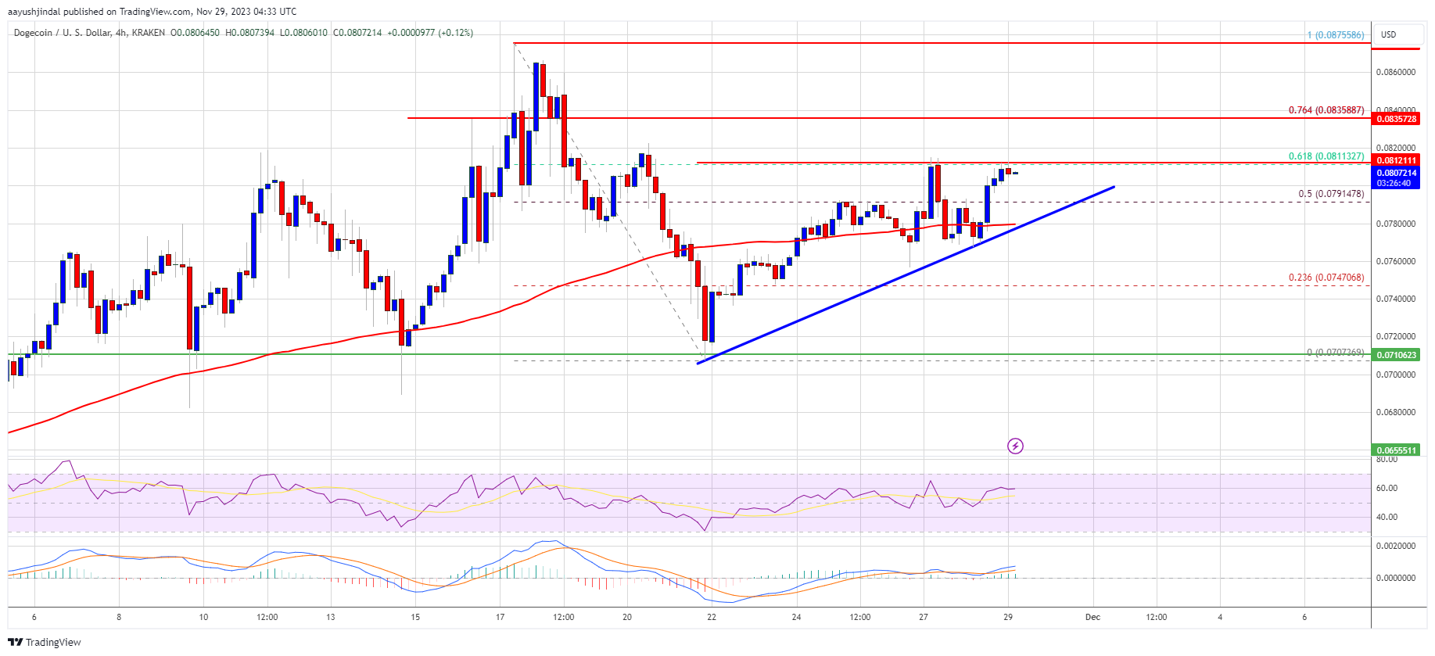The image size is (1435, 656).
Task: Click the aayushjindal published on TradingView.com text
Action: coord(152,12)
